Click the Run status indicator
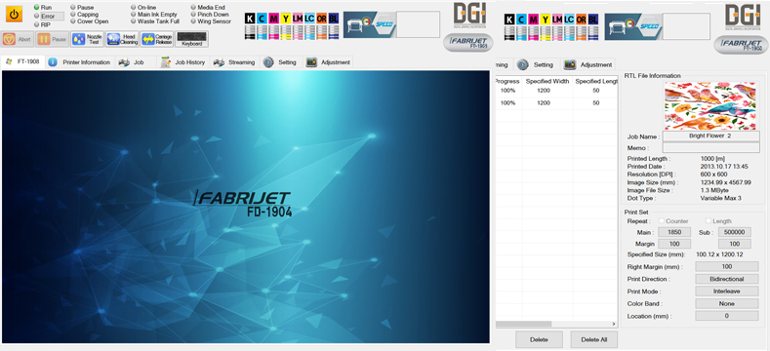The height and width of the screenshot is (351, 770). [x=43, y=8]
